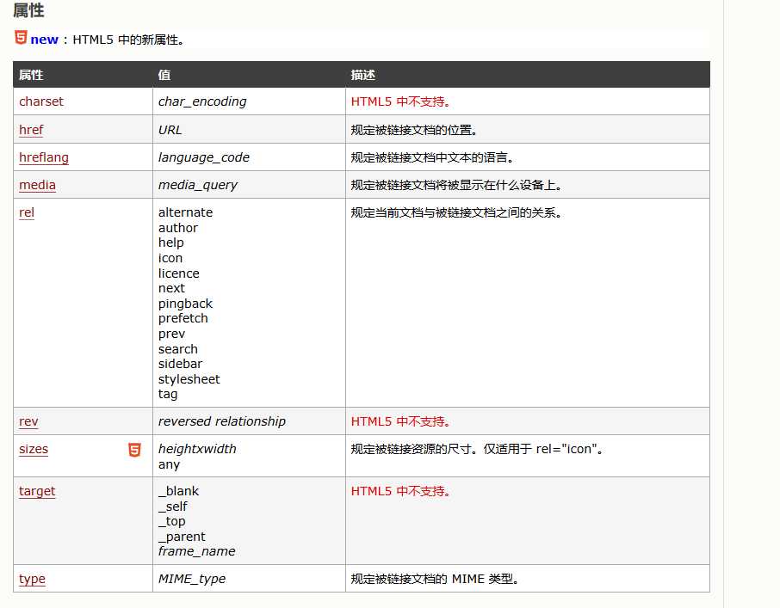Click the 'next' rel value
The height and width of the screenshot is (608, 780).
[x=171, y=289]
